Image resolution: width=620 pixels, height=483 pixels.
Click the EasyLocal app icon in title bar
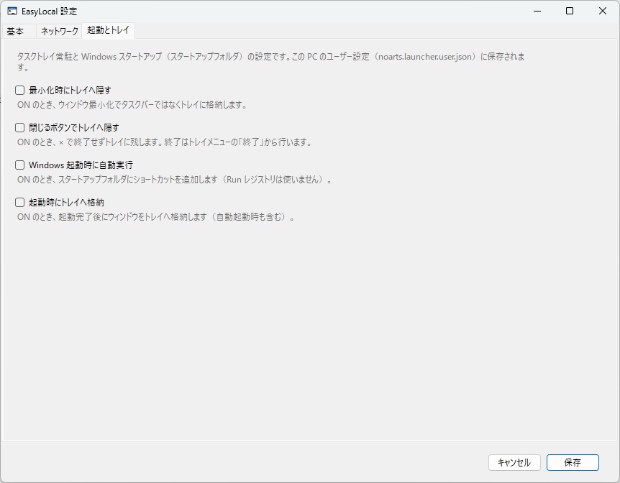pyautogui.click(x=12, y=11)
